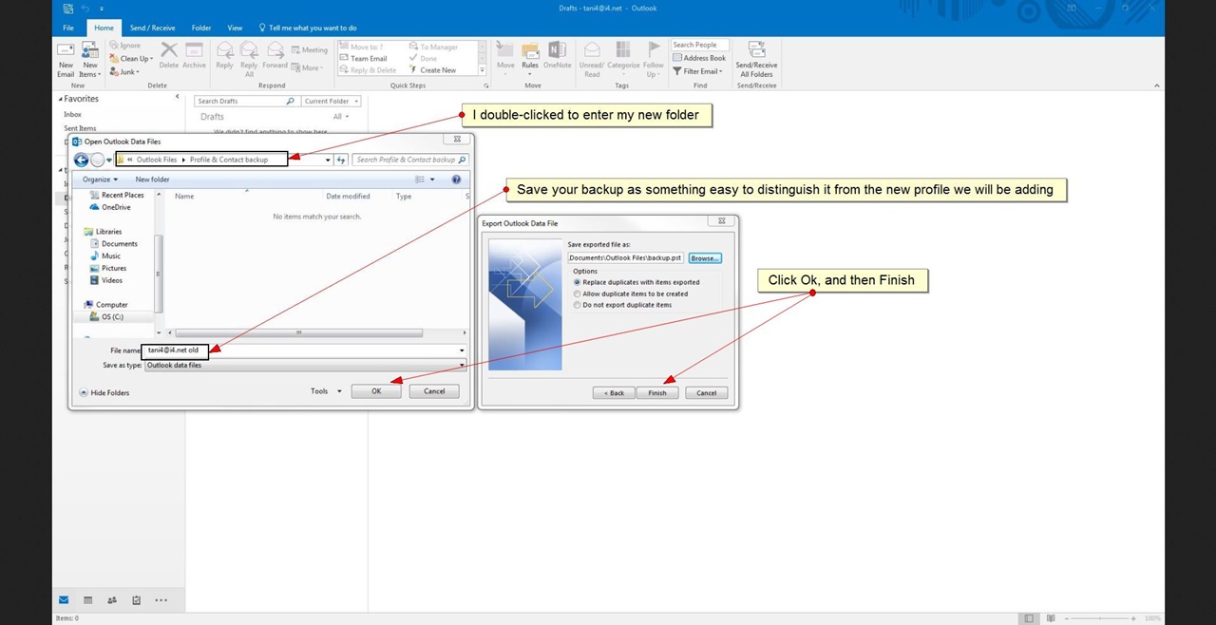The width and height of the screenshot is (1216, 625).
Task: Open New Items in the ribbon
Action: pos(89,59)
